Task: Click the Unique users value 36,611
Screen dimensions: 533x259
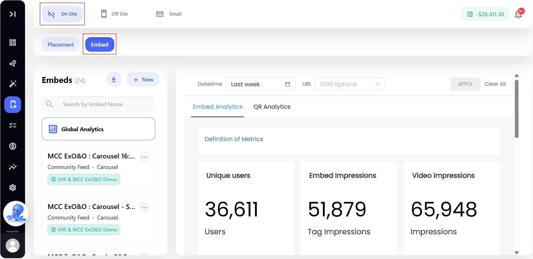Action: 232,210
